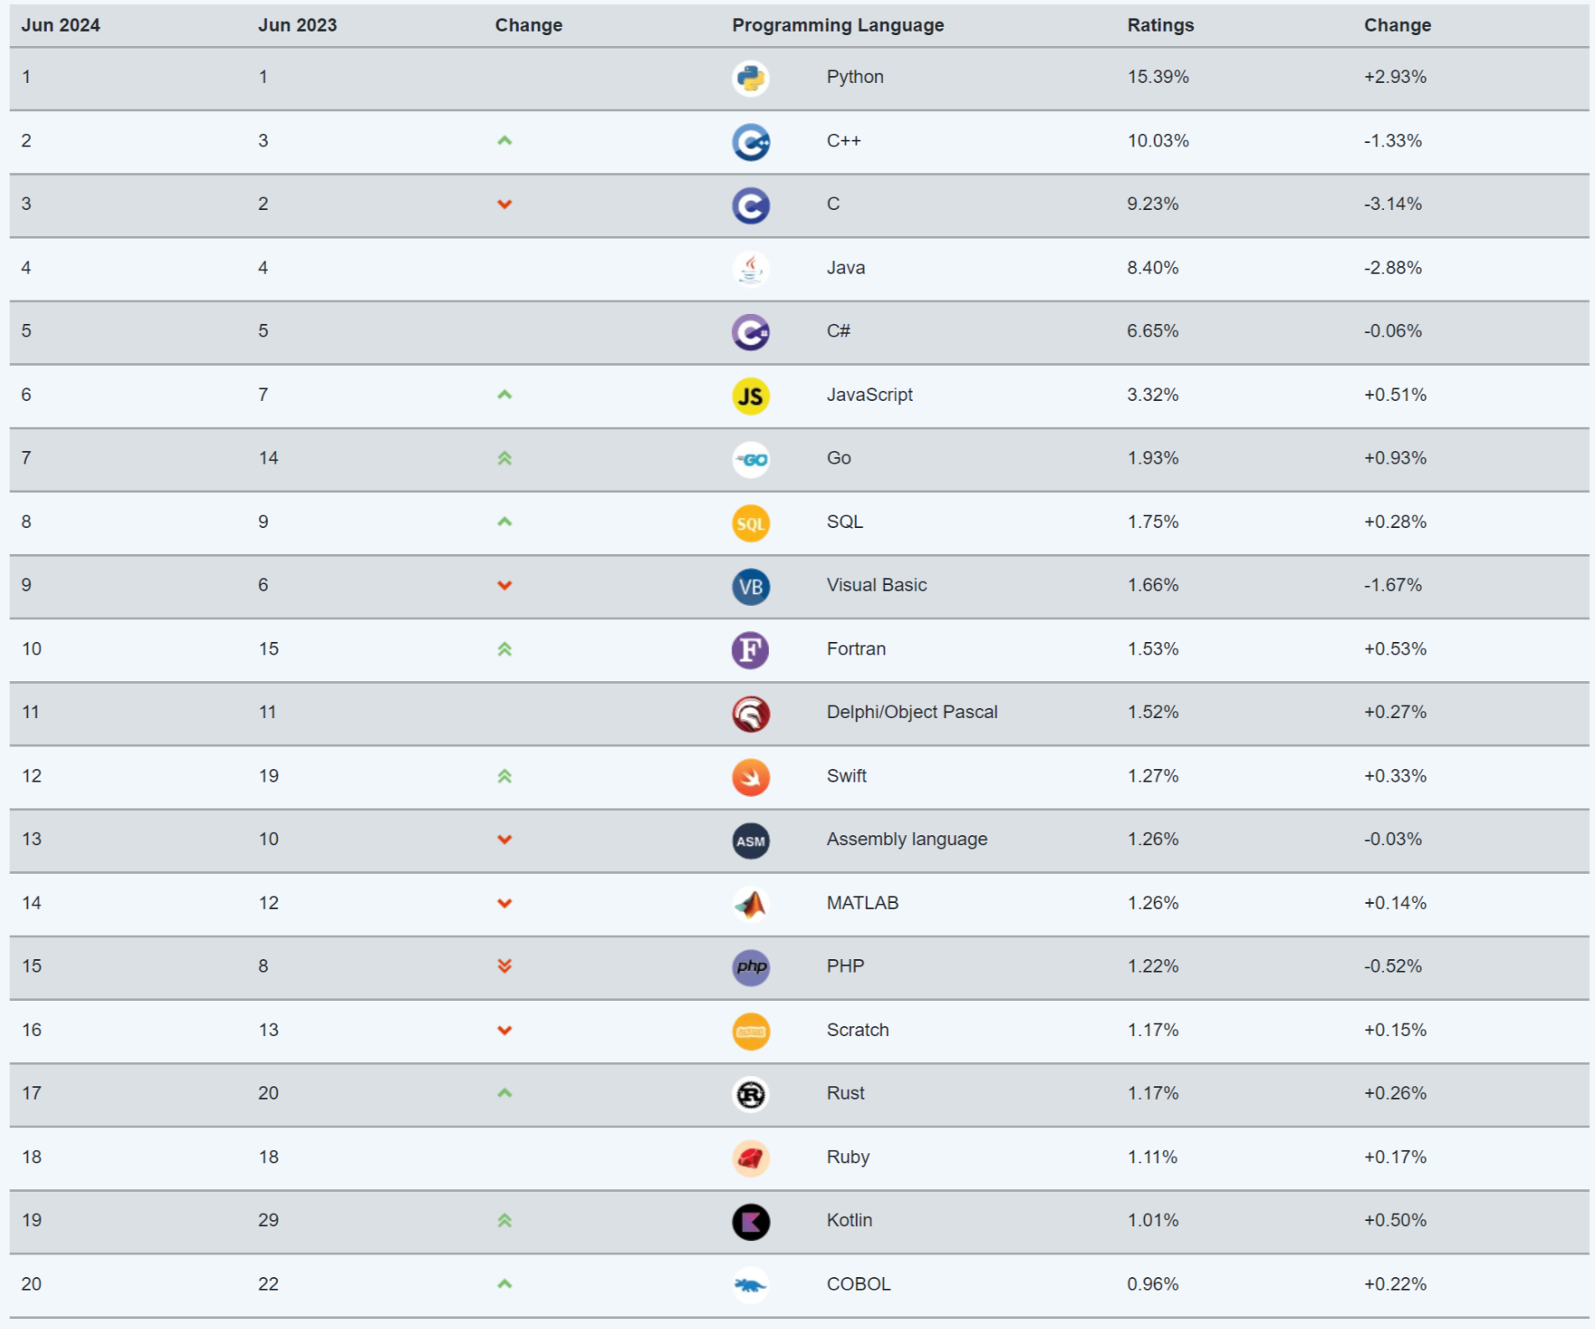Click the Jun 2024 column header
Screen dimensions: 1595x1329
[60, 25]
